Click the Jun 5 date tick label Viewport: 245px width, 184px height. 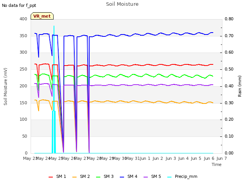(196, 158)
